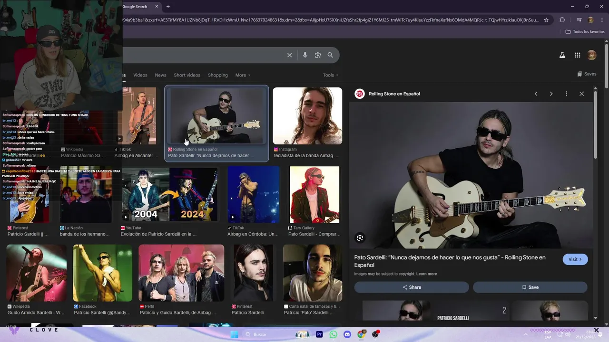This screenshot has height=342, width=609.
Task: Select the Wikipedia 'Guido Armido Sardelli' thumbnail
Action: click(37, 273)
